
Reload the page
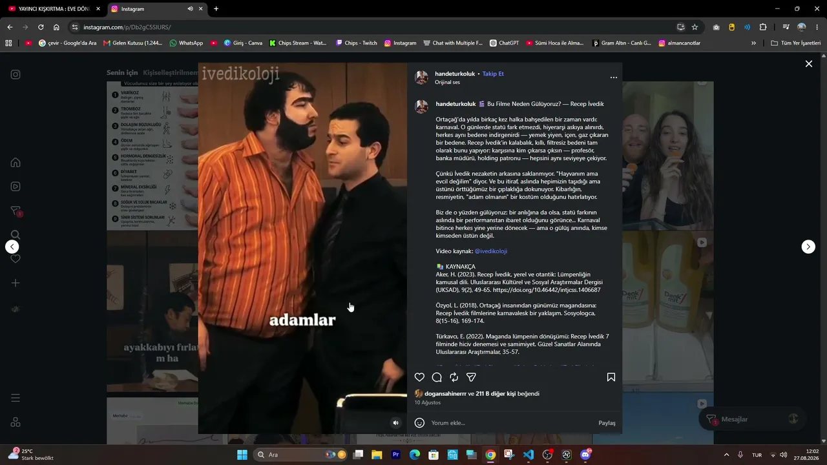pyautogui.click(x=41, y=27)
